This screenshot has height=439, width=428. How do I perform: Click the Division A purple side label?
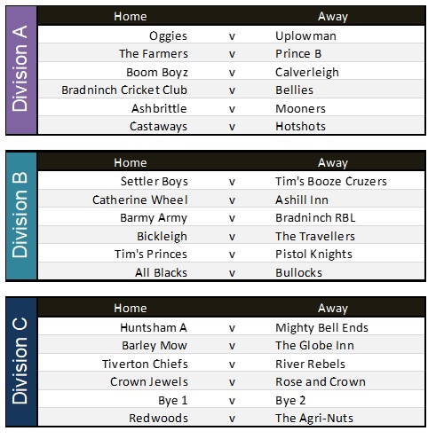pyautogui.click(x=21, y=70)
